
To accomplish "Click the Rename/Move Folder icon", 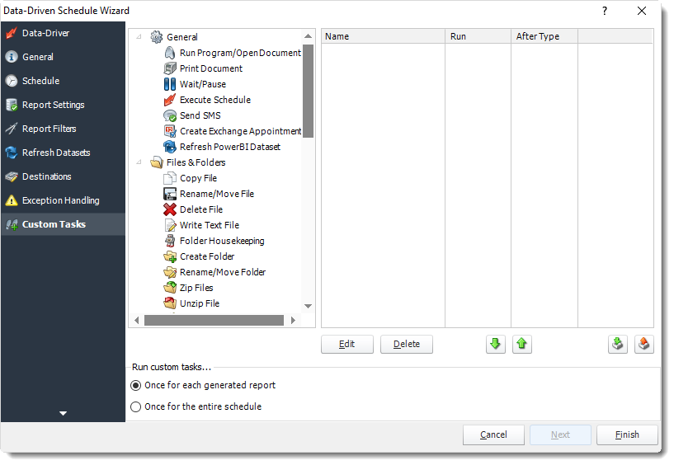I will 170,272.
